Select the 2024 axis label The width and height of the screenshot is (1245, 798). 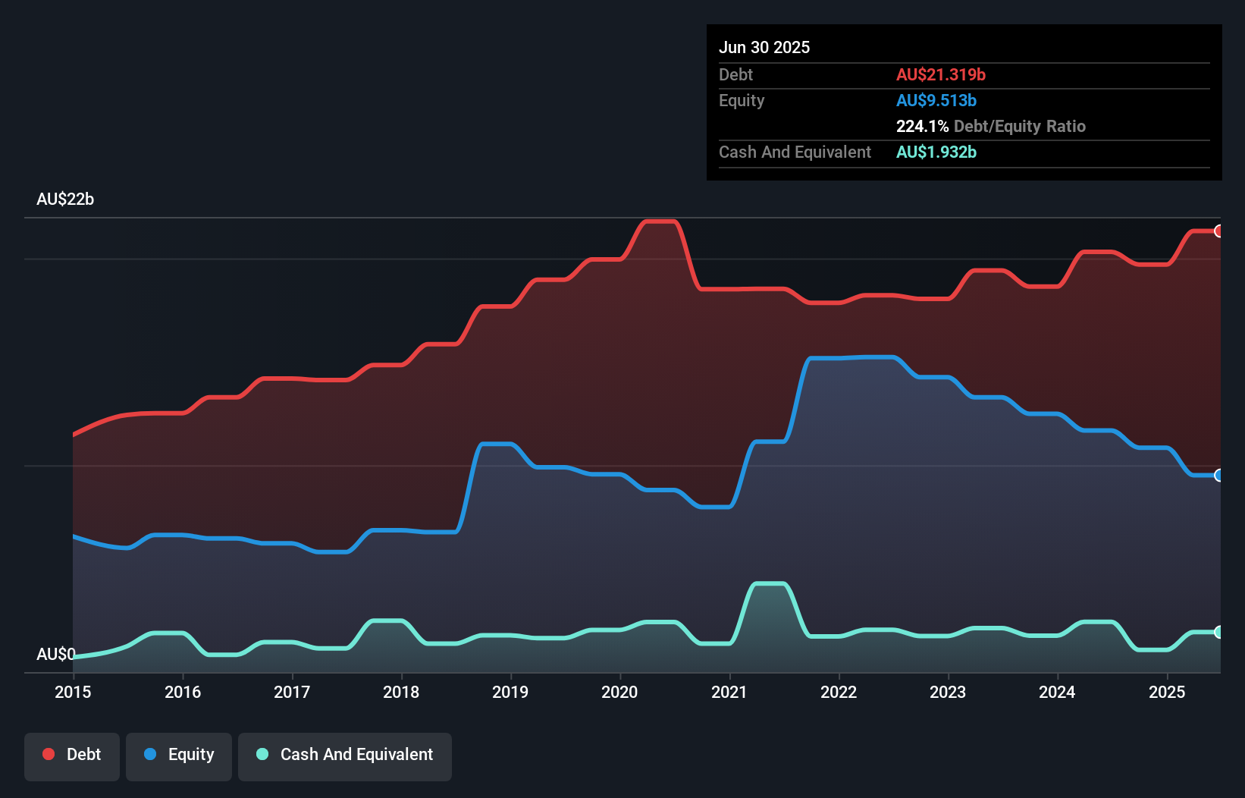pyautogui.click(x=1057, y=692)
